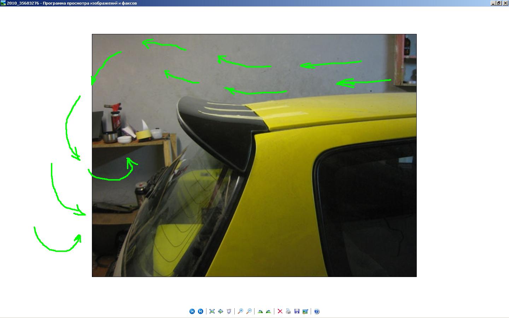
Task: Zoom in with the magnifier plus
Action: click(x=240, y=311)
